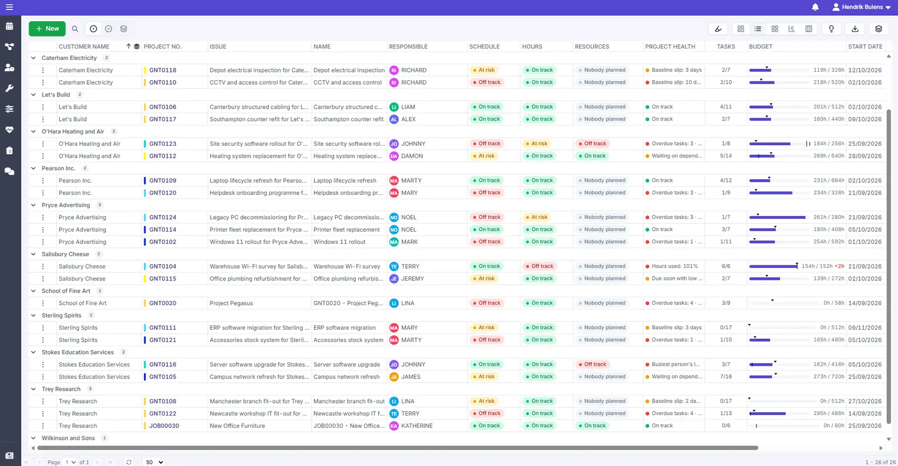Image resolution: width=898 pixels, height=466 pixels.
Task: Click the green New button
Action: [x=47, y=29]
